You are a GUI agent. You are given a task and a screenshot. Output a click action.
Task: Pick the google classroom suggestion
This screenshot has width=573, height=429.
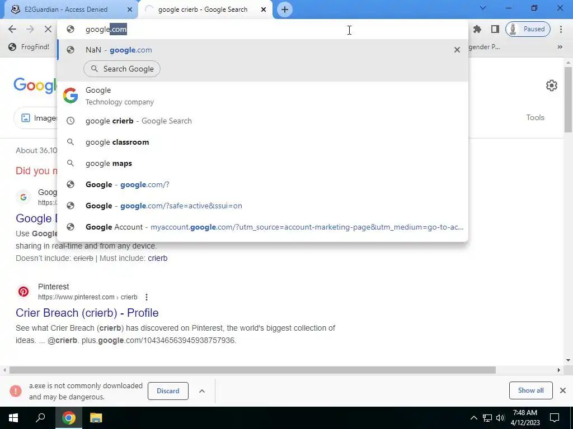262,142
